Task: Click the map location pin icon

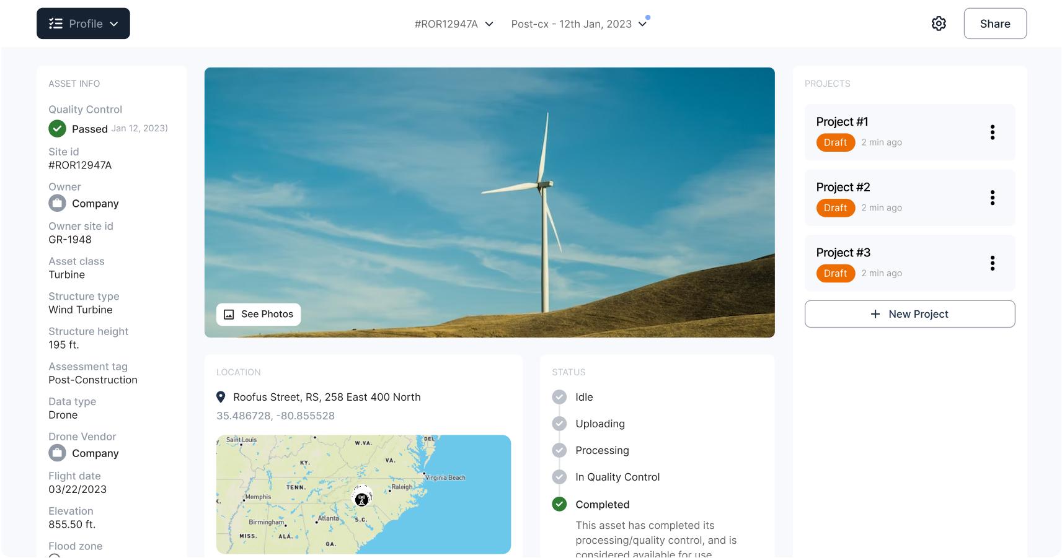Action: point(221,397)
